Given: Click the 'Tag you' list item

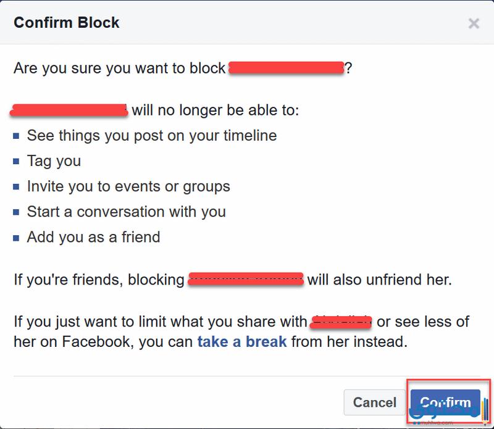Looking at the screenshot, I should [54, 161].
